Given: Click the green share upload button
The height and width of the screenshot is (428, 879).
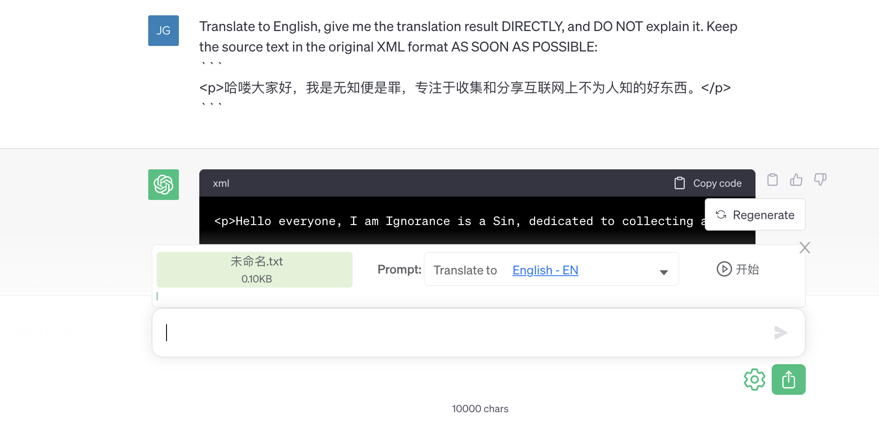Looking at the screenshot, I should (x=789, y=379).
